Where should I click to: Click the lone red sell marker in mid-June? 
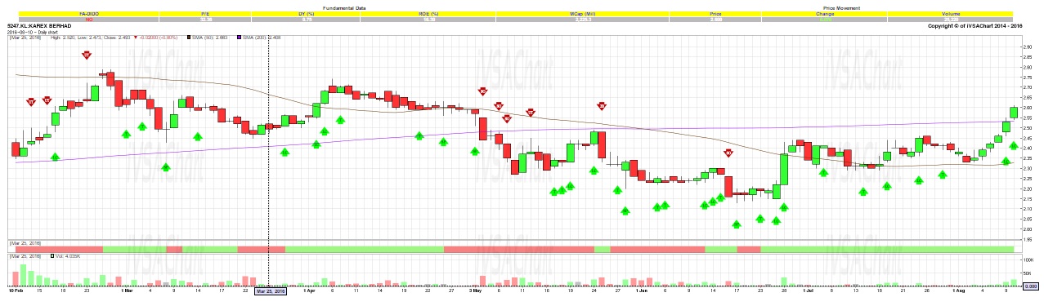pos(728,153)
